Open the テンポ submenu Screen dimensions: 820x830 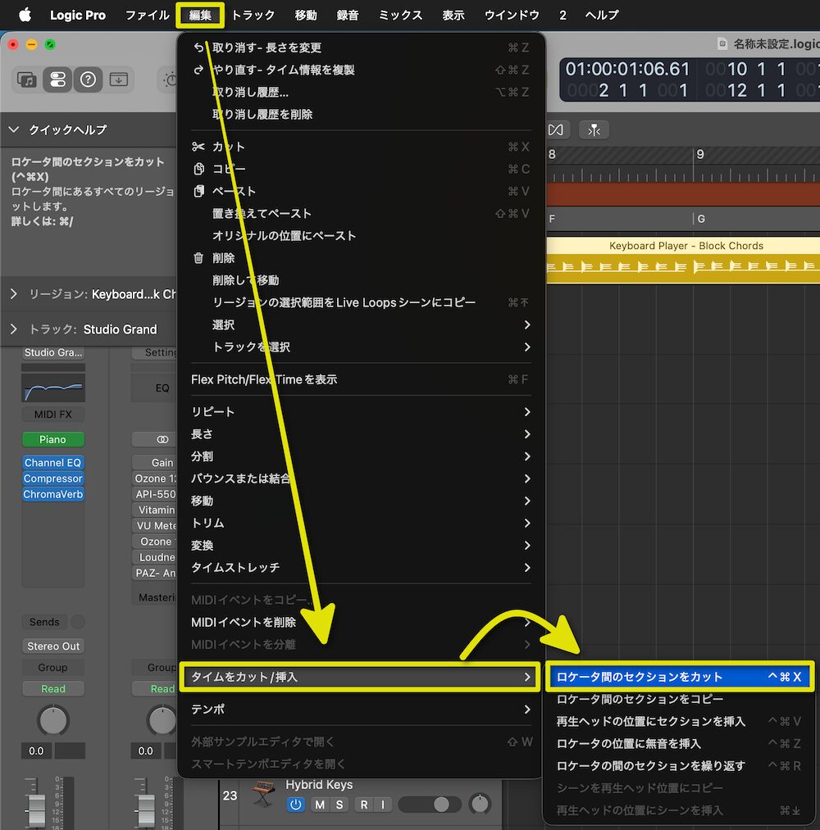coord(361,710)
